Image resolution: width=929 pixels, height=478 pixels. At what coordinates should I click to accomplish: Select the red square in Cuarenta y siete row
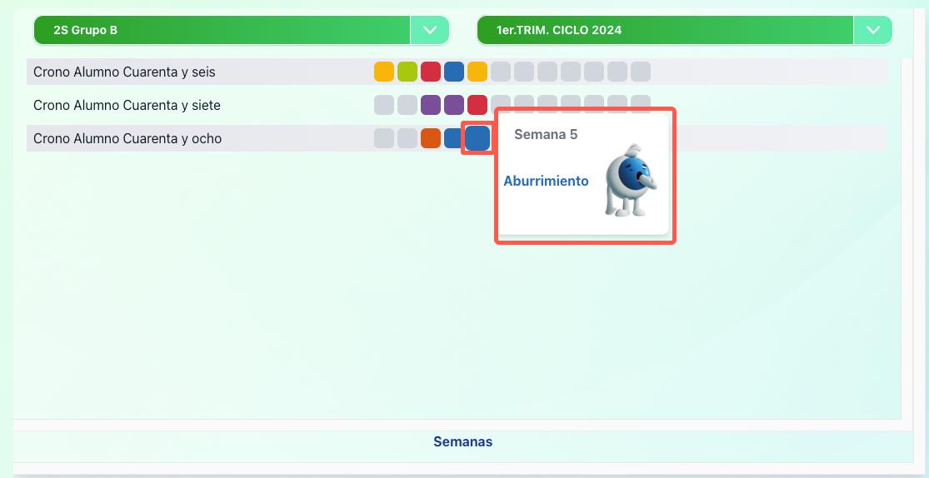click(477, 105)
